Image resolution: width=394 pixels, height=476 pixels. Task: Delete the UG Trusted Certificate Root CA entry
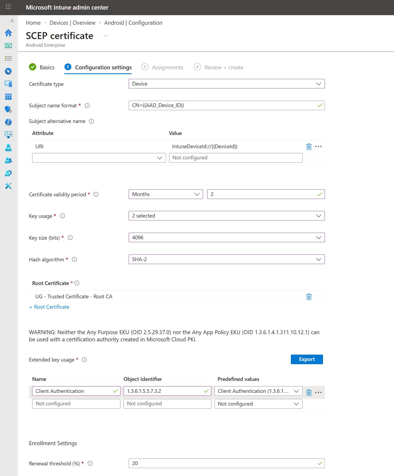(309, 297)
